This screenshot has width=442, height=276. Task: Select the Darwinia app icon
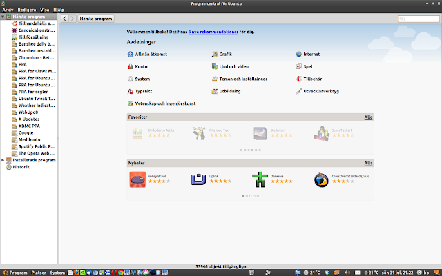click(x=260, y=179)
